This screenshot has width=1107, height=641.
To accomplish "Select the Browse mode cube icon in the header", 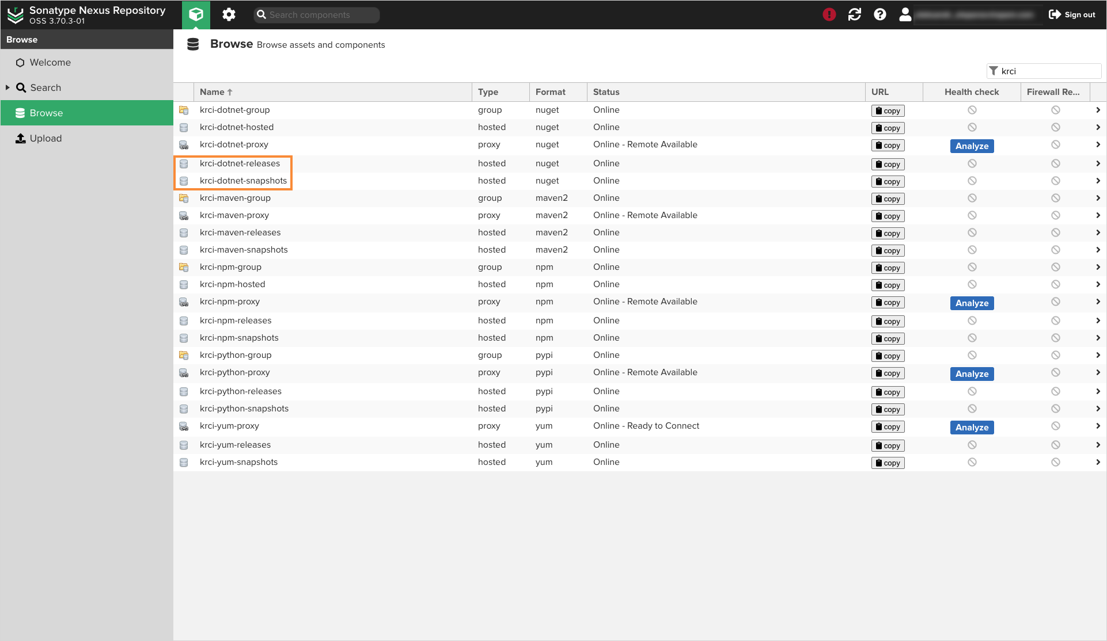I will click(196, 14).
